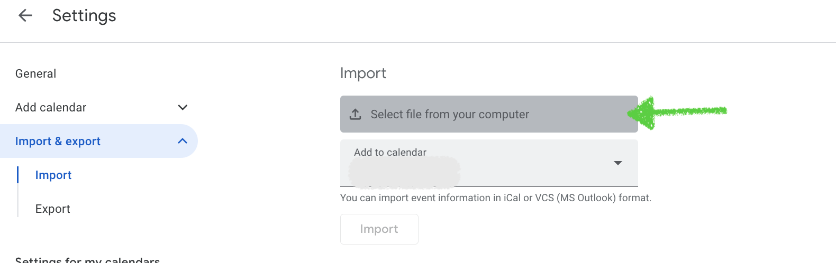Click the Import section heading
836x263 pixels.
pyautogui.click(x=364, y=73)
